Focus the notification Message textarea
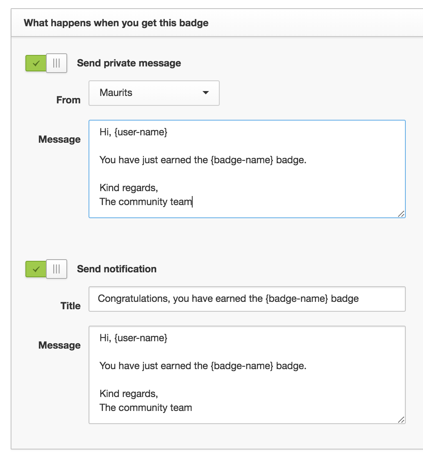This screenshot has height=461, width=423. pos(247,374)
